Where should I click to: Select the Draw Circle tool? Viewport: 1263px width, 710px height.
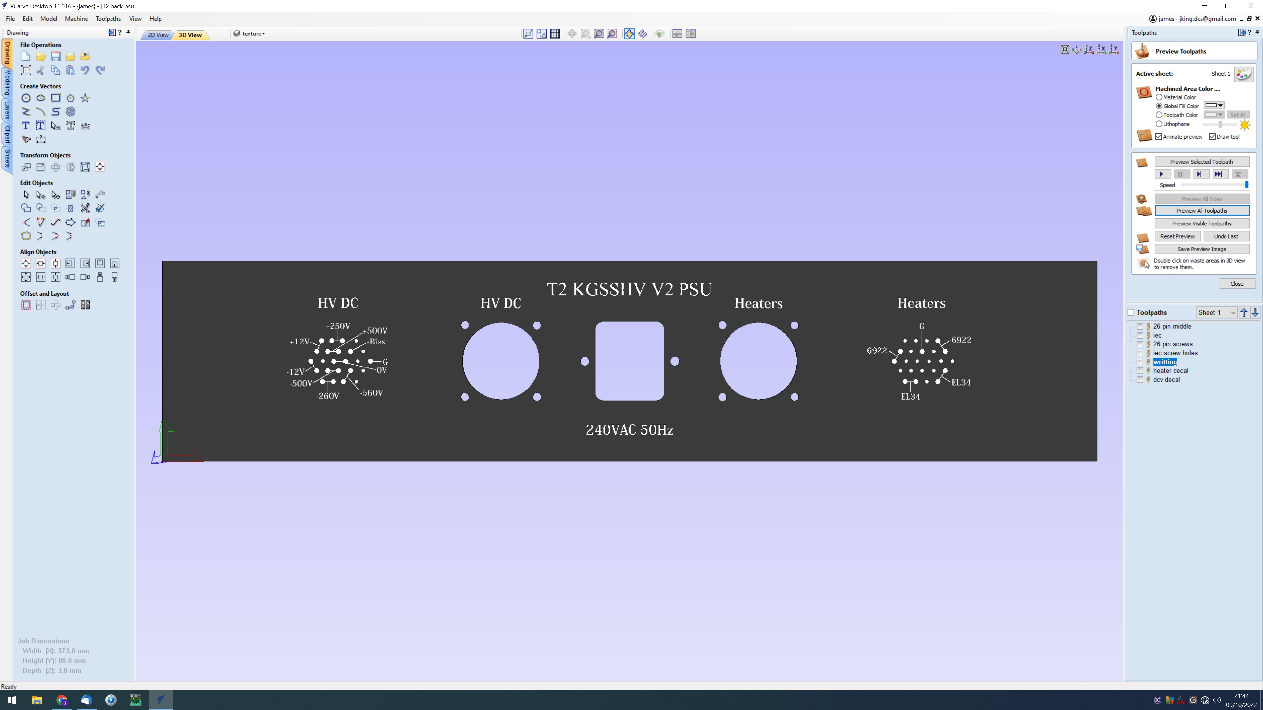26,98
